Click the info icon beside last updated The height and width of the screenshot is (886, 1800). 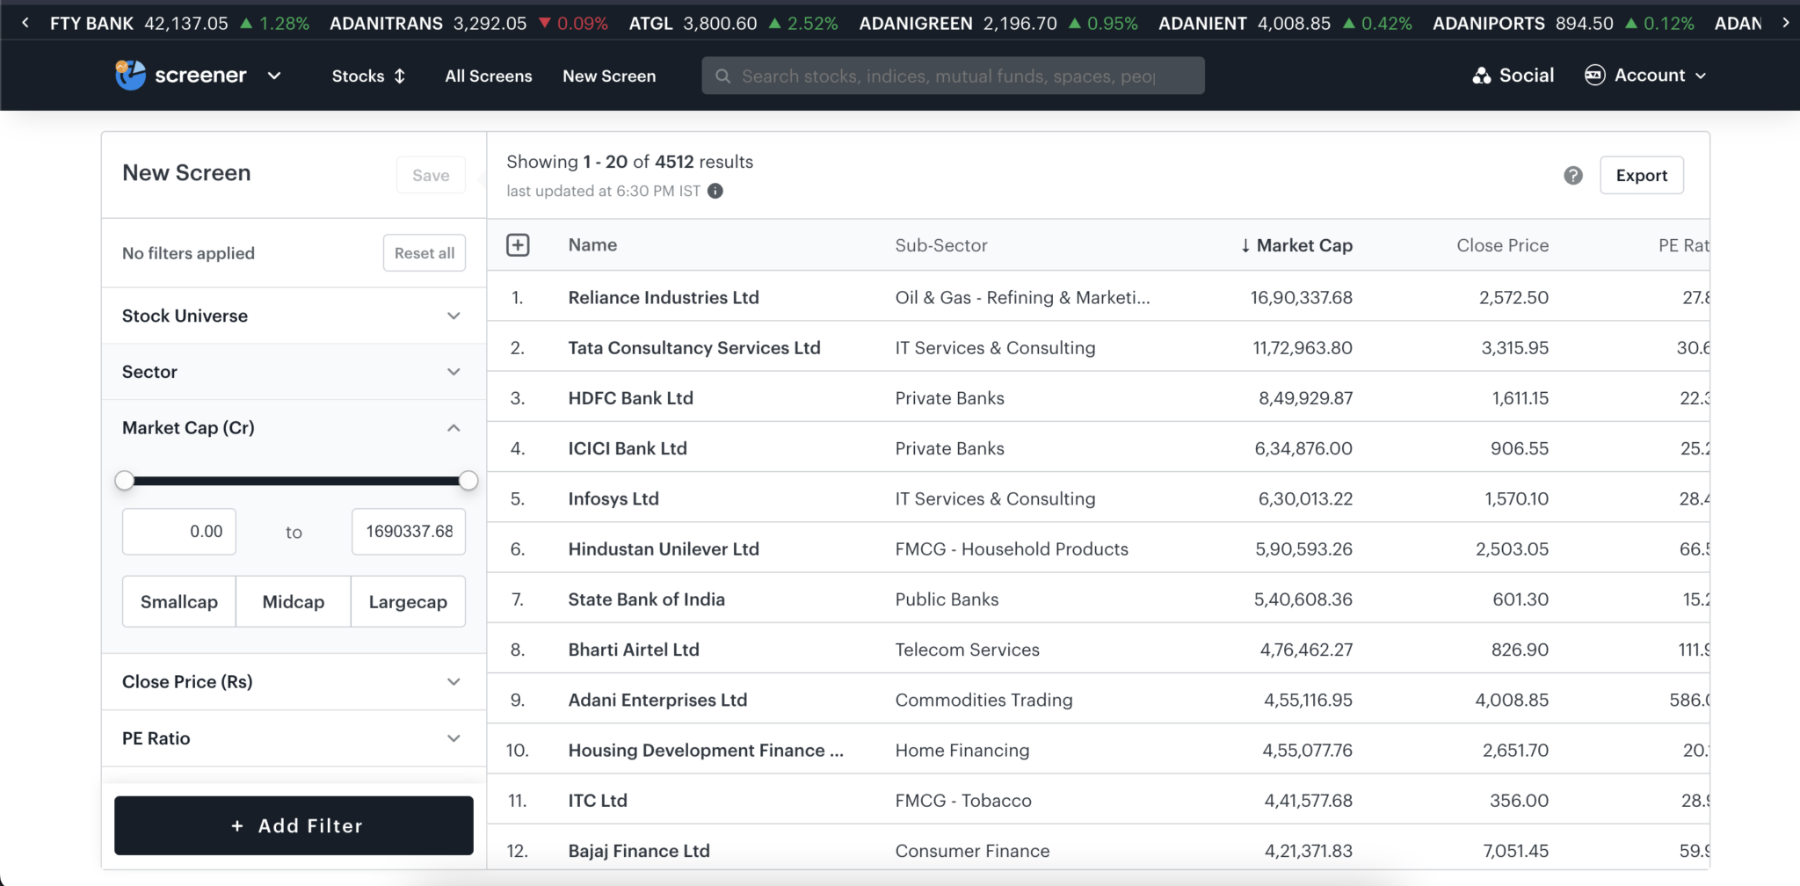click(715, 192)
